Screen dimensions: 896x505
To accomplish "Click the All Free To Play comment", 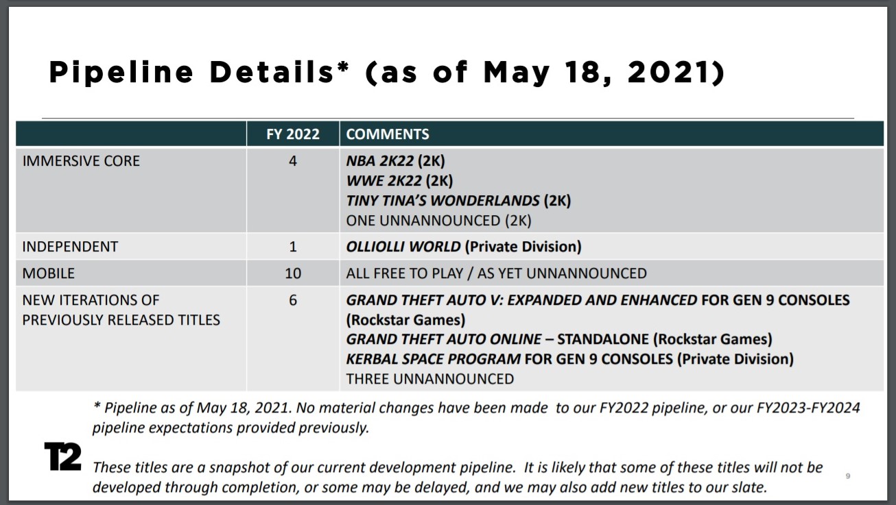I will (496, 273).
